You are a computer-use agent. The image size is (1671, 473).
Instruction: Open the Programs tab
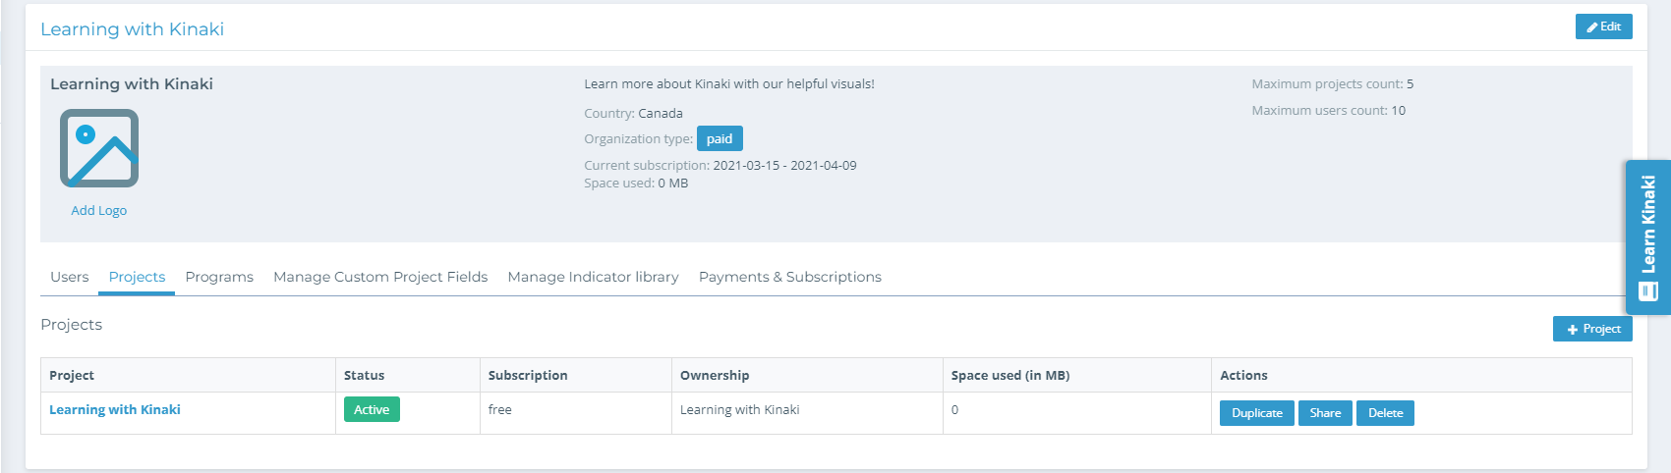click(x=219, y=277)
